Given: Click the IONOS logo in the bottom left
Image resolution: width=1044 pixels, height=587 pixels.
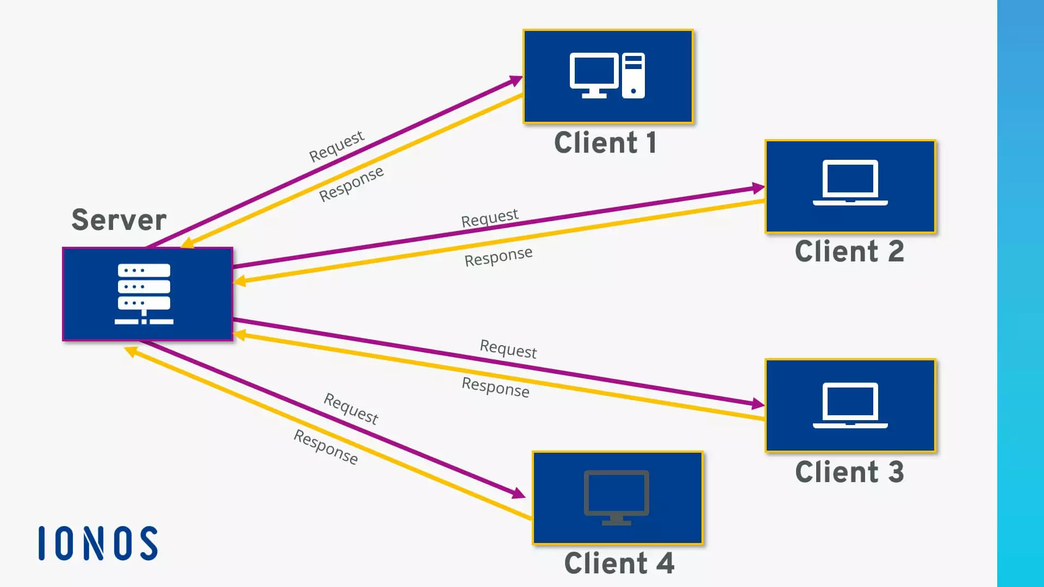Looking at the screenshot, I should [98, 544].
